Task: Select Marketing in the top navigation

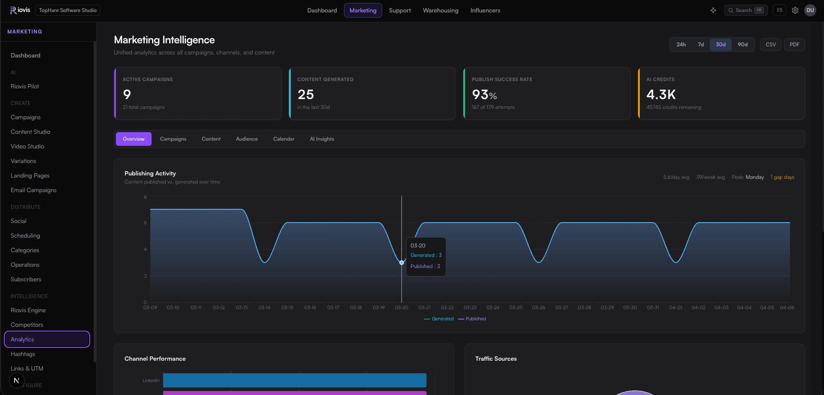Action: (363, 10)
